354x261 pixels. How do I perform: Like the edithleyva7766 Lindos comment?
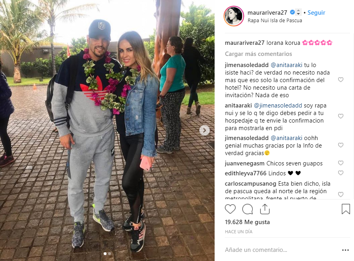coord(341,173)
